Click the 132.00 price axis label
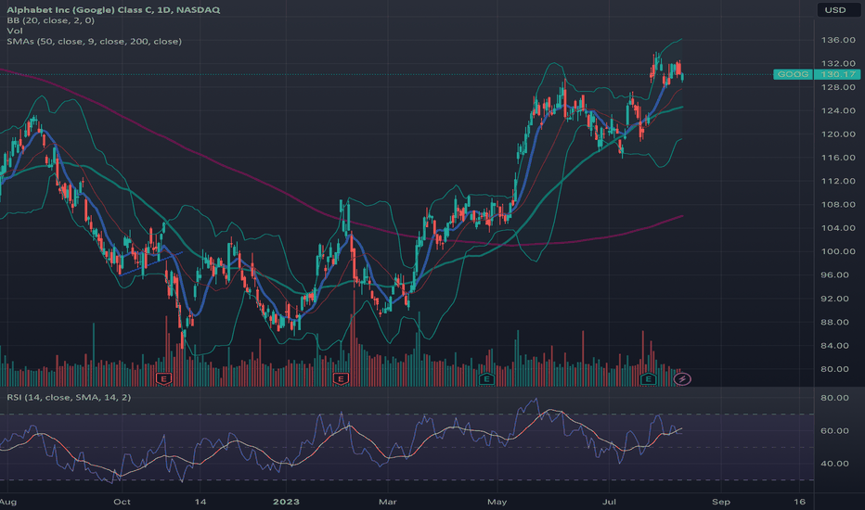The image size is (865, 510). click(838, 63)
